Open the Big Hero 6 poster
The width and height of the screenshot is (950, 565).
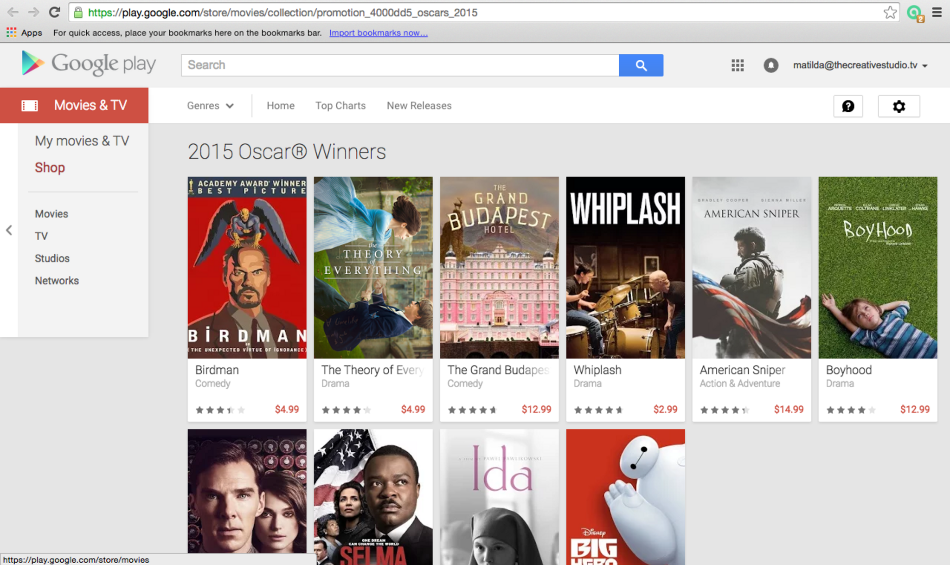(625, 497)
